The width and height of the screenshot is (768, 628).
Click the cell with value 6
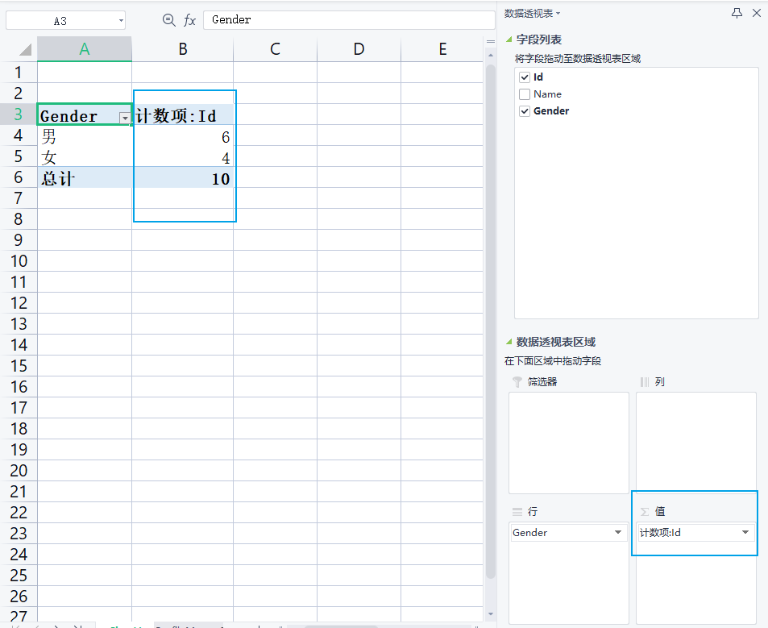183,135
